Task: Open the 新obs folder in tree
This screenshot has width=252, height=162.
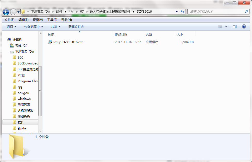Action: pos(22,128)
